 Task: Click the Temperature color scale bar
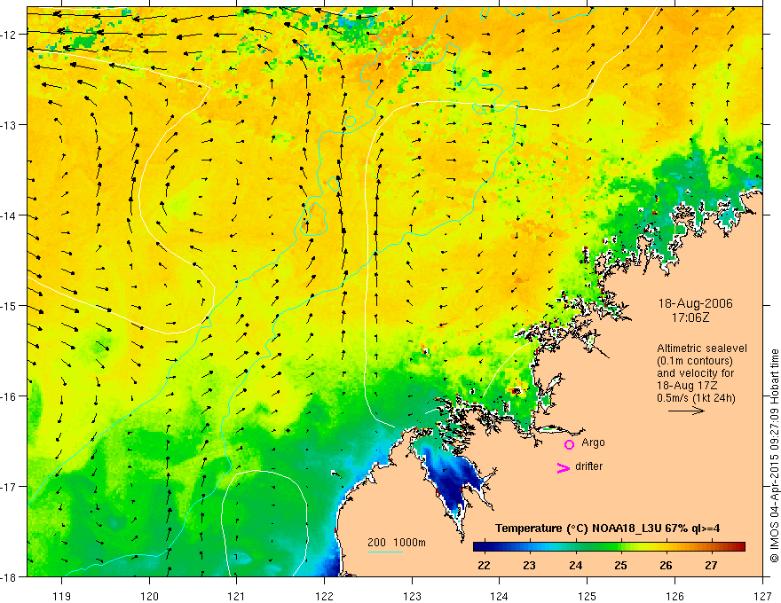pos(609,547)
